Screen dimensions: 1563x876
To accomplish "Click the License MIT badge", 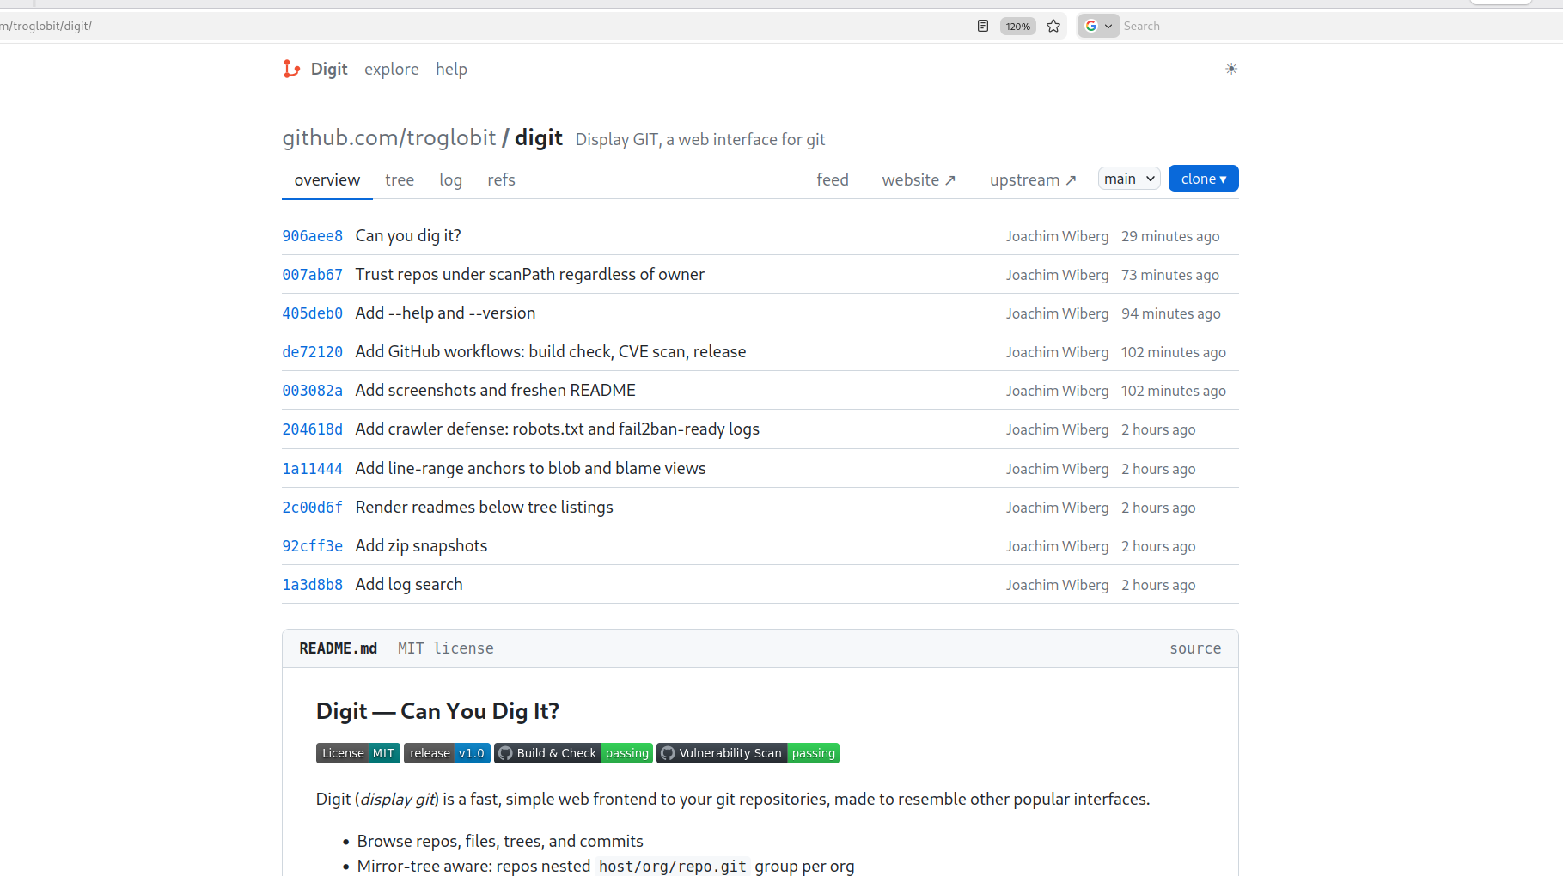I will (x=358, y=753).
